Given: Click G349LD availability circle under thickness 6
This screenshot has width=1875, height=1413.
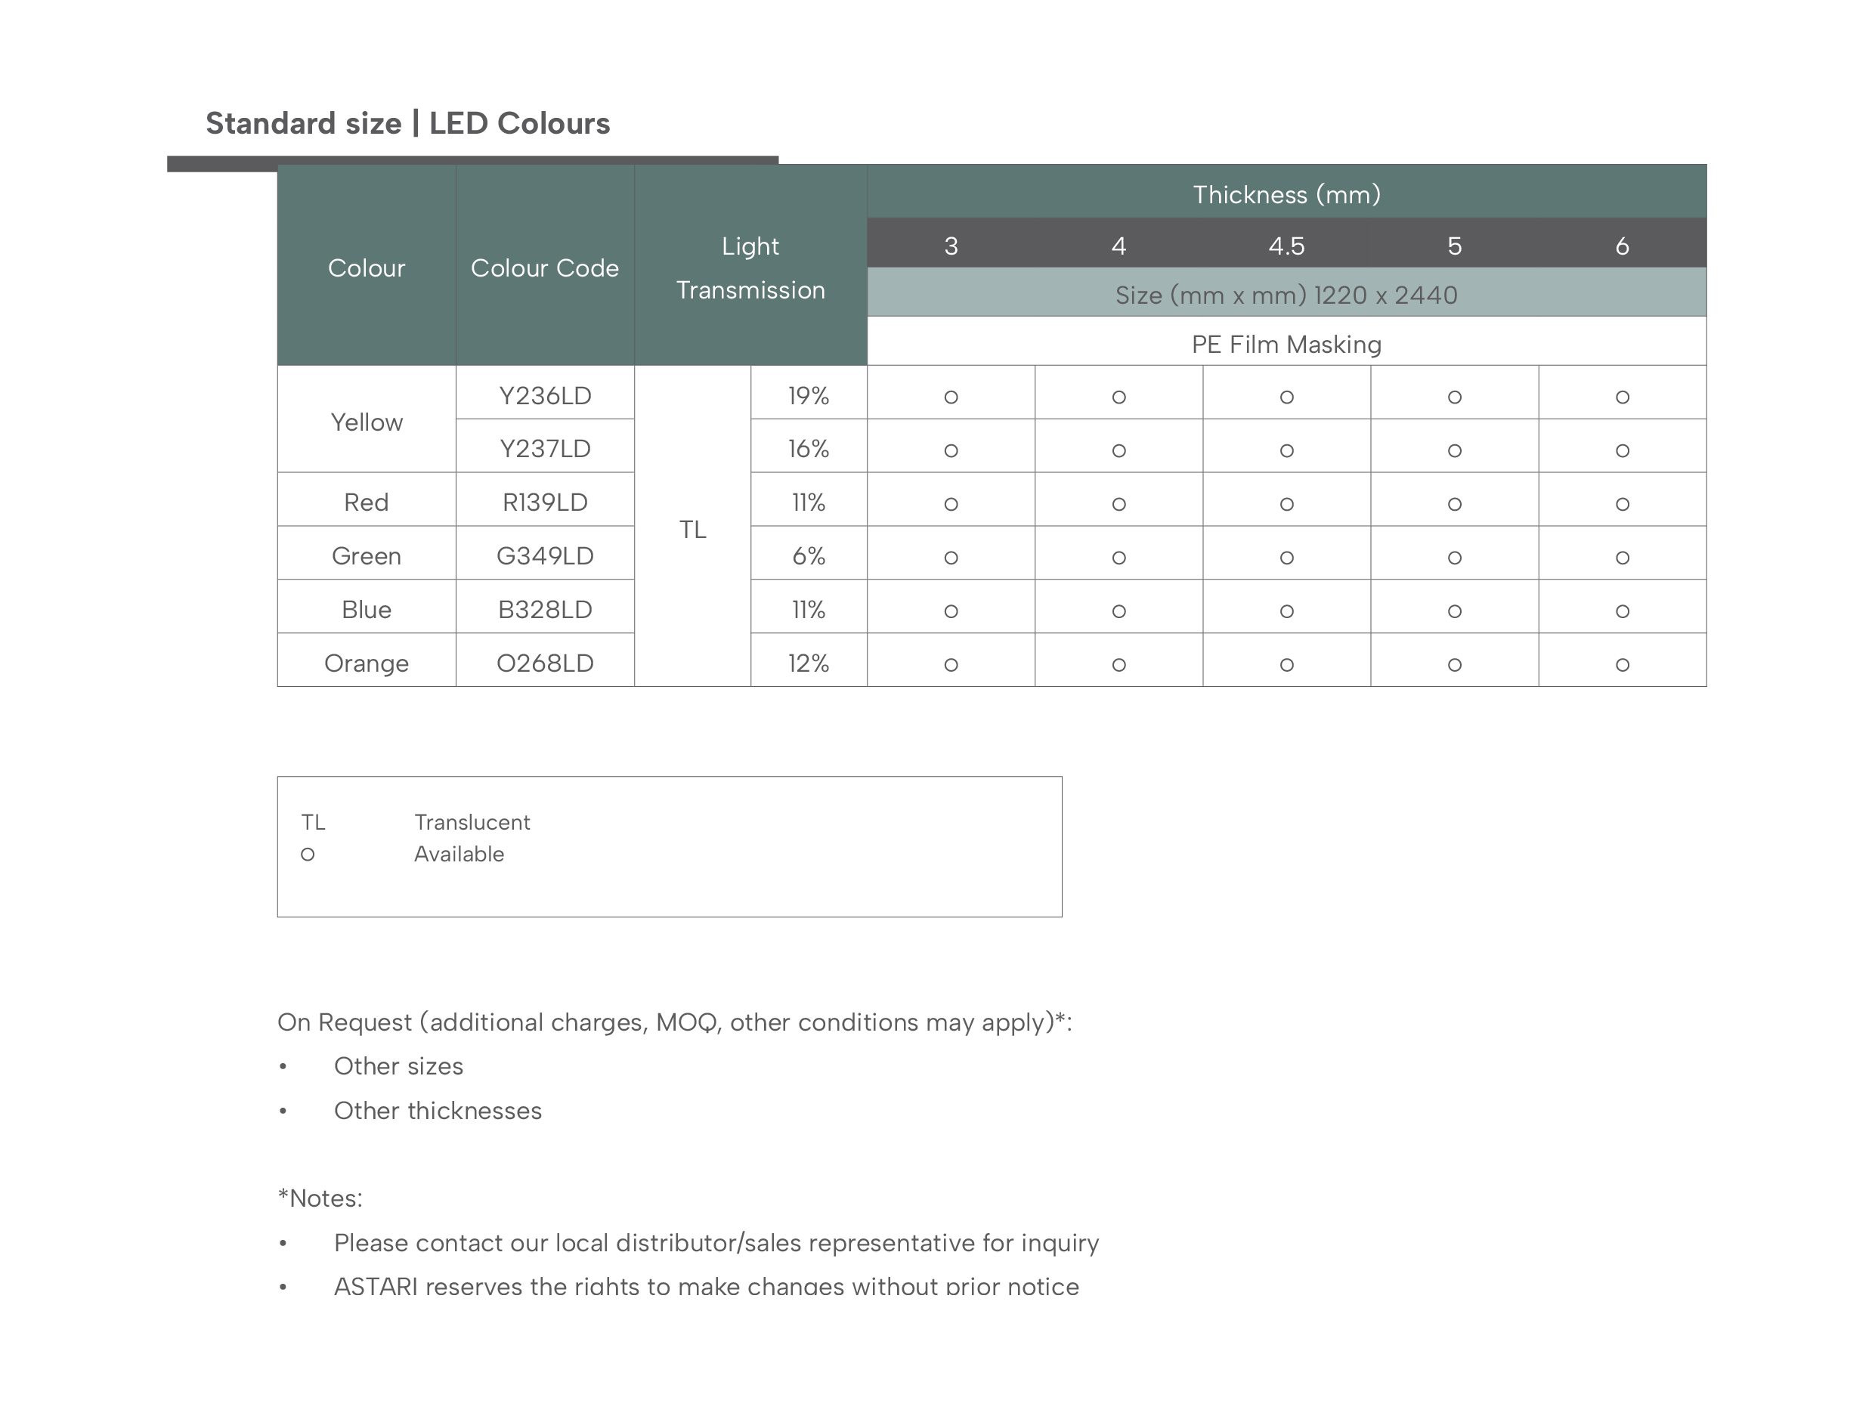Looking at the screenshot, I should coord(1623,557).
